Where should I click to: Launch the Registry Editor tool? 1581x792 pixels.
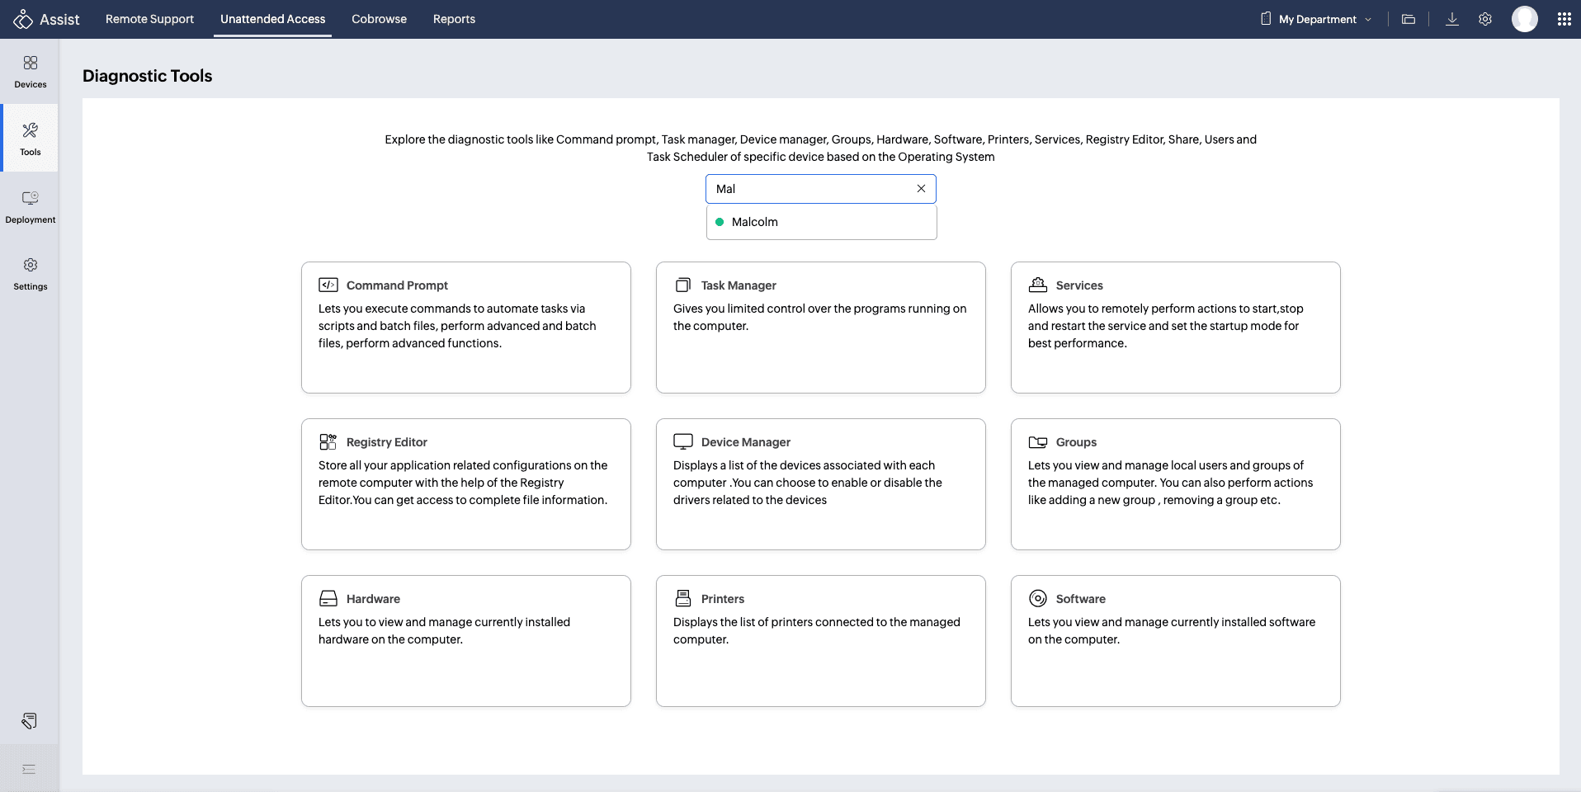[x=465, y=483]
